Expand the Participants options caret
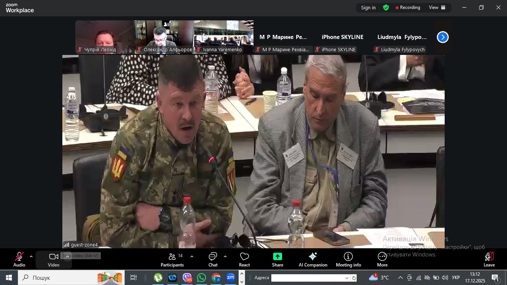The image size is (507, 285). 192,256
